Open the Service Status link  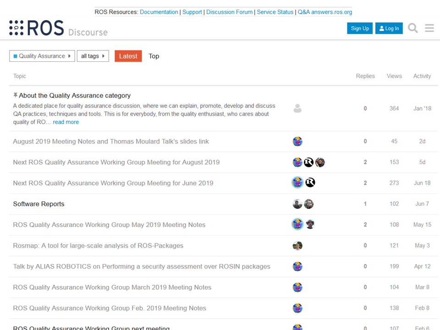tap(275, 12)
